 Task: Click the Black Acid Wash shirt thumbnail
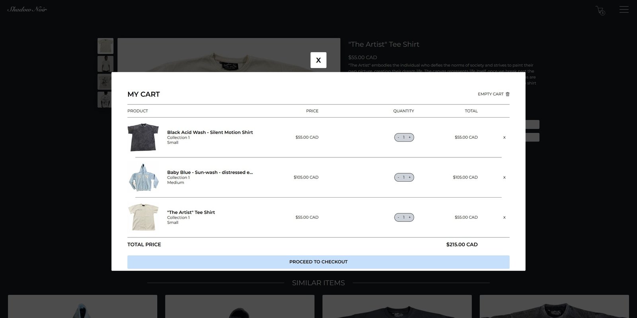(143, 137)
